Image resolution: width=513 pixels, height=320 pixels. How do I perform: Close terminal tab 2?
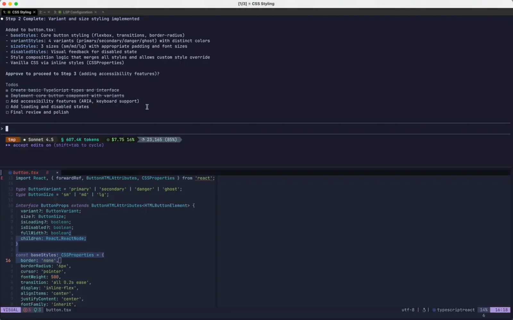(x=49, y=12)
